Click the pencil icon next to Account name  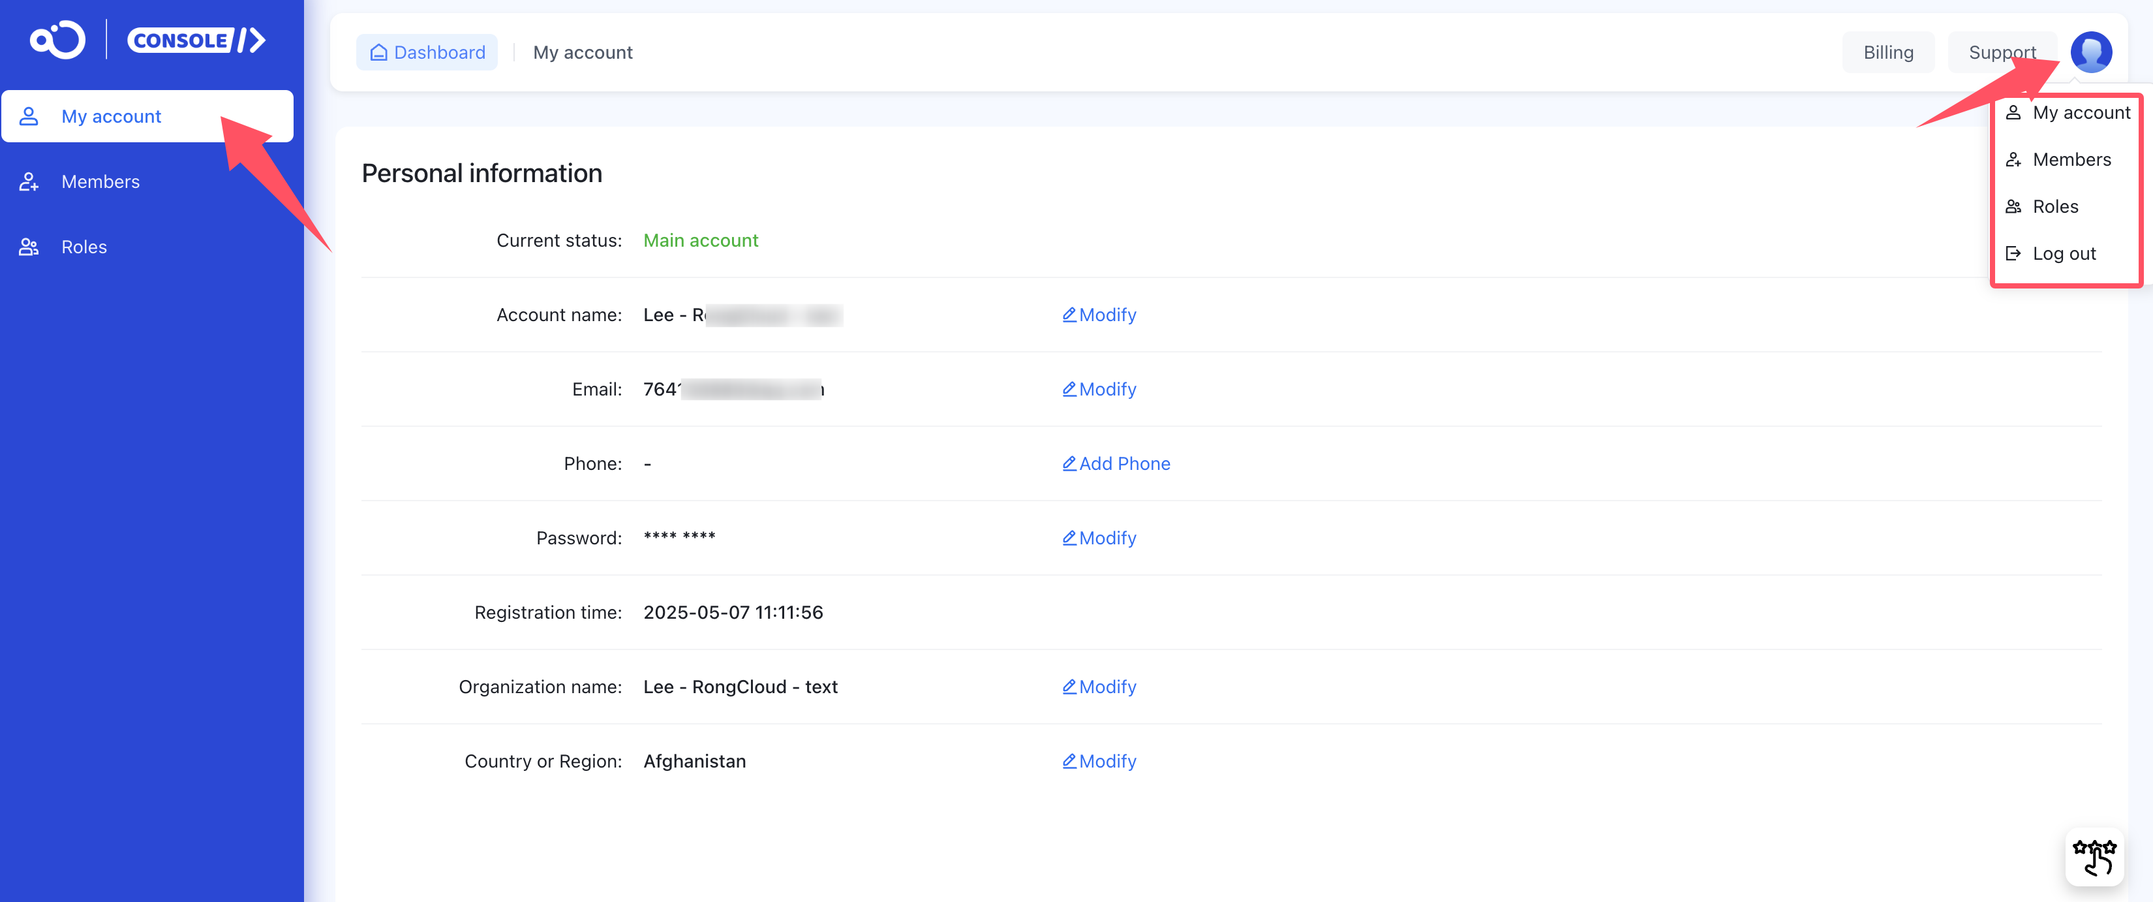coord(1069,315)
